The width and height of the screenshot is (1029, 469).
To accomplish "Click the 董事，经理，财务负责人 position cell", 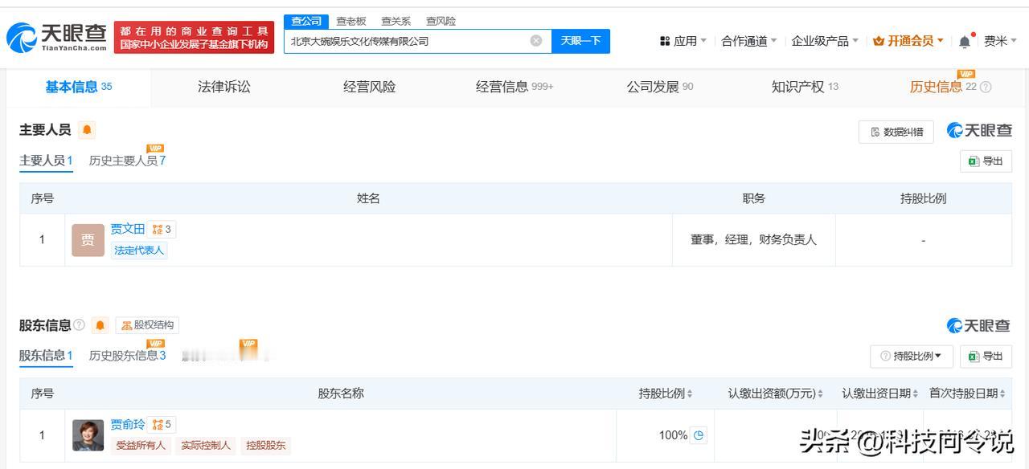I will (x=753, y=239).
